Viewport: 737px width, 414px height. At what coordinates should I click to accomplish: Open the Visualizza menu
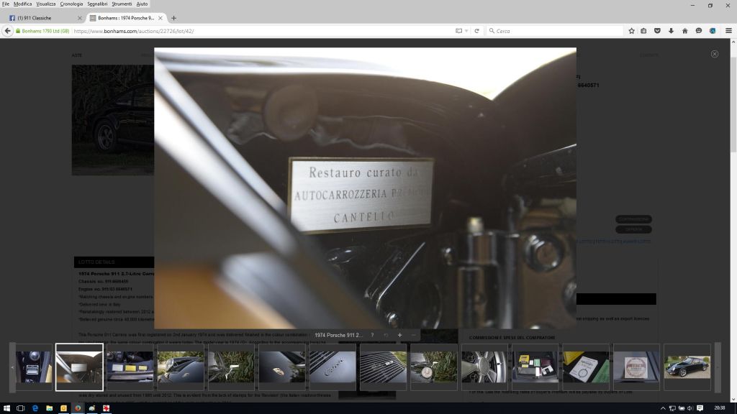coord(45,4)
